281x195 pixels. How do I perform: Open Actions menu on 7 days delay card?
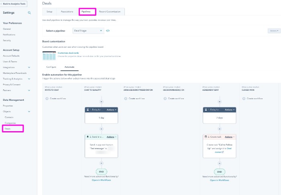(x=230, y=110)
